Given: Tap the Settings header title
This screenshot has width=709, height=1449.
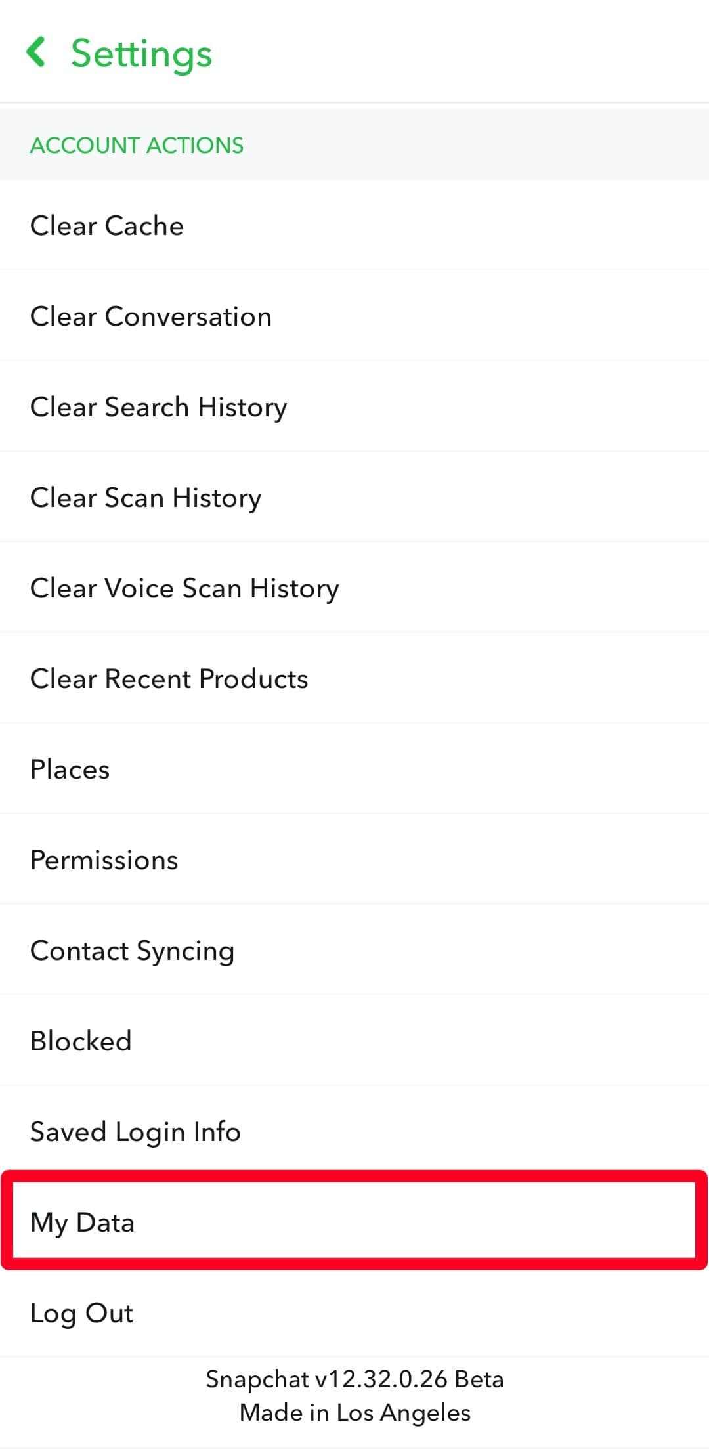Looking at the screenshot, I should (141, 54).
